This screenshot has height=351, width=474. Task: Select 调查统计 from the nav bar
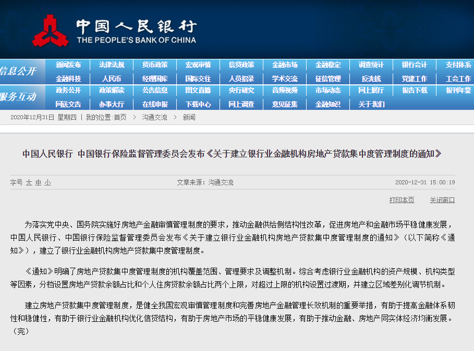pyautogui.click(x=371, y=65)
